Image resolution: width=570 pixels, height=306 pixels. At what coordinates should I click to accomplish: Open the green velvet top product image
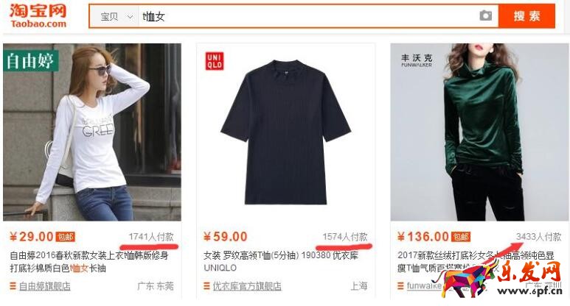pyautogui.click(x=480, y=132)
